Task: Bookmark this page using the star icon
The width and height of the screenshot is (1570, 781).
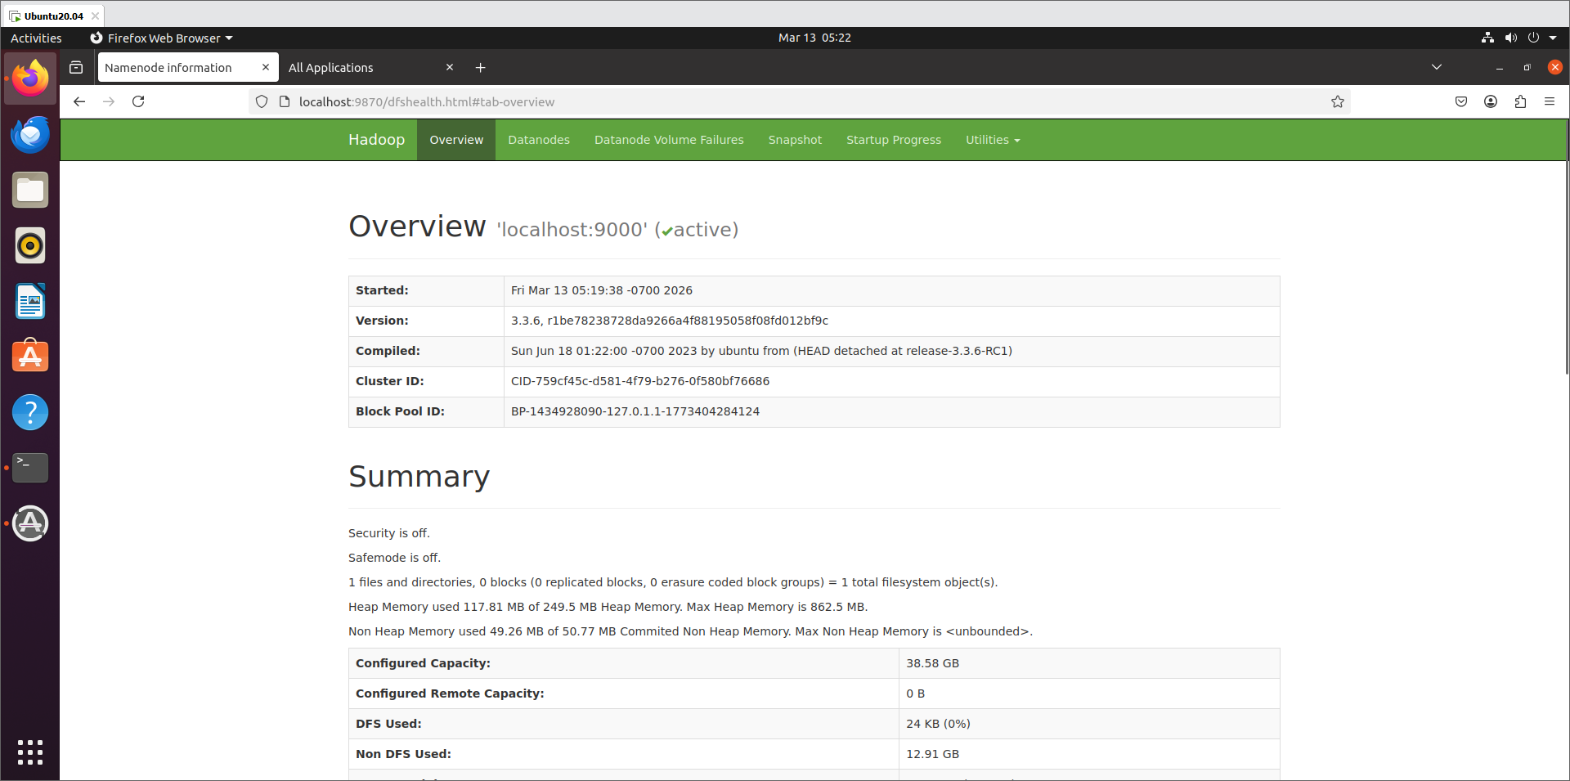Action: 1338,101
